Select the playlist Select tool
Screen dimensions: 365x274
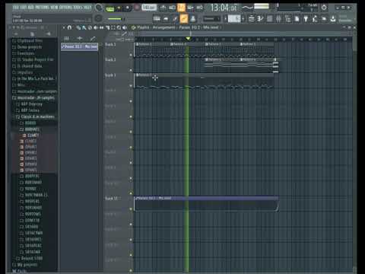pyautogui.click(x=113, y=27)
